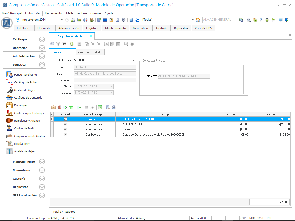Toggle Verificado checkbox for Peaje row
The height and width of the screenshot is (221, 295).
tap(65, 129)
